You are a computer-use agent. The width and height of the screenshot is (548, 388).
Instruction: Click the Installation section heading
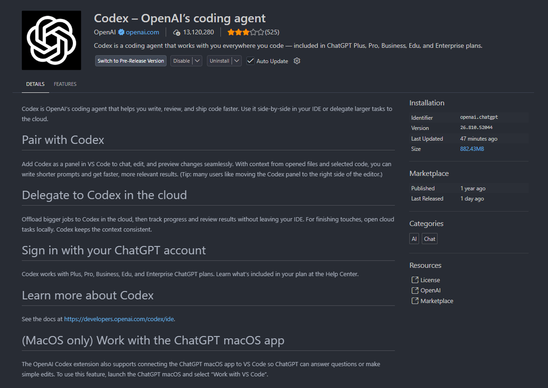[427, 103]
